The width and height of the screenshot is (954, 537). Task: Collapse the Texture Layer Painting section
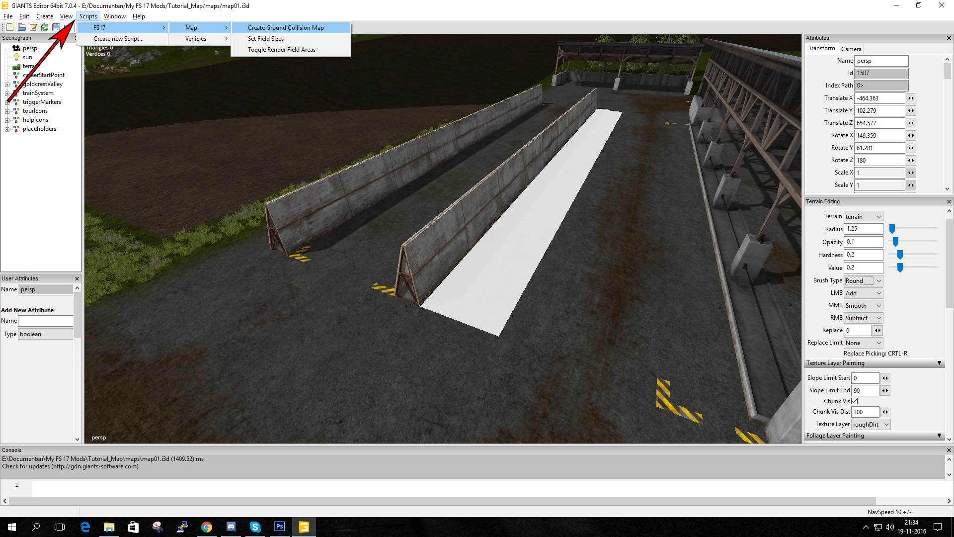939,363
